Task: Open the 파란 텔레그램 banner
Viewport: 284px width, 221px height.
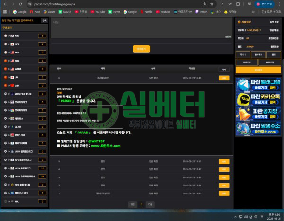Action: click(258, 85)
